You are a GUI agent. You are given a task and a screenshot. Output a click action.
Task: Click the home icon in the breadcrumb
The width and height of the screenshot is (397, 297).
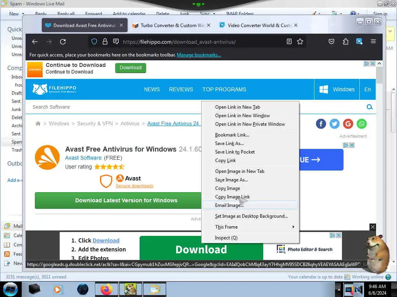[38, 123]
